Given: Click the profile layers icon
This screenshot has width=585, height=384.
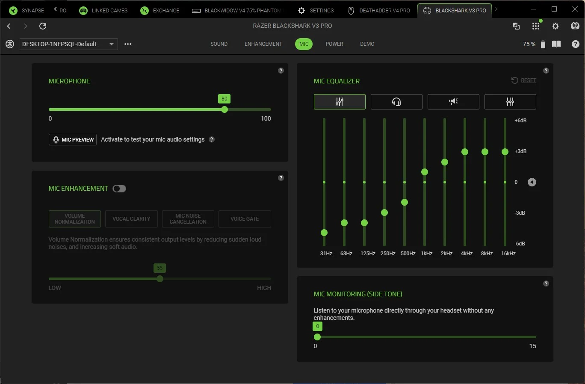Looking at the screenshot, I should 10,44.
